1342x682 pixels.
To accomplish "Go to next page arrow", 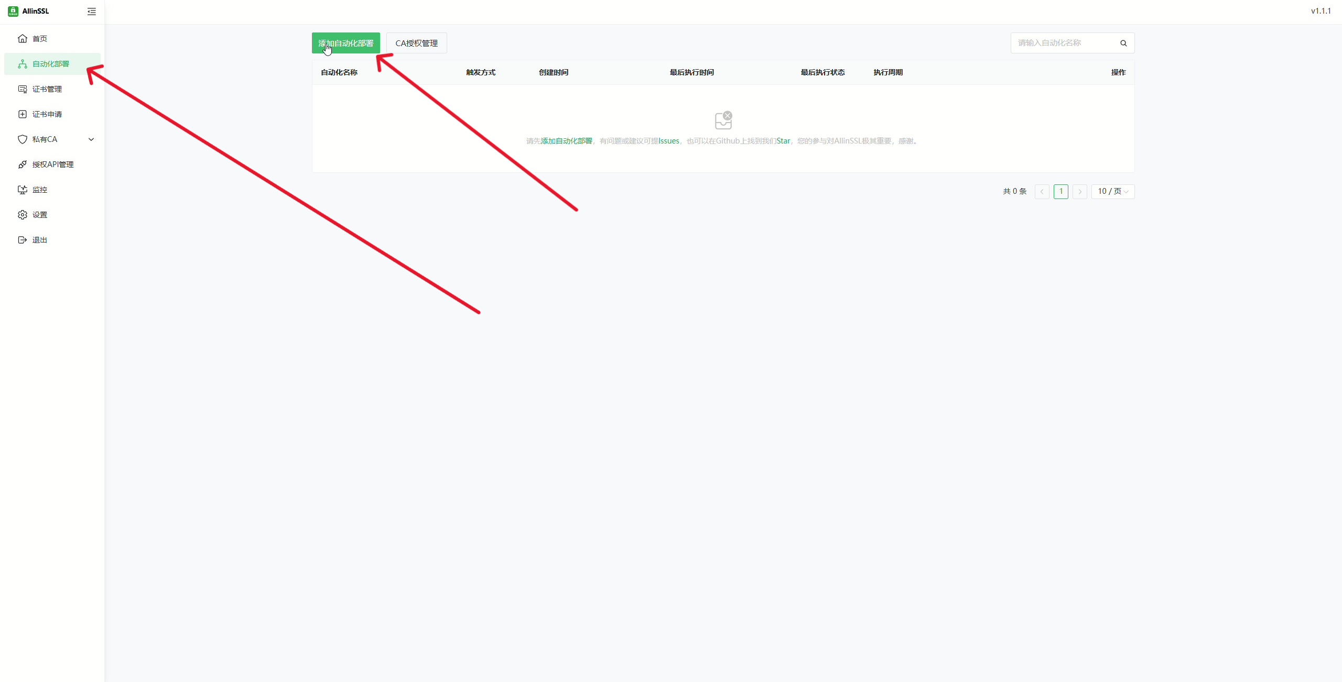I will tap(1080, 192).
